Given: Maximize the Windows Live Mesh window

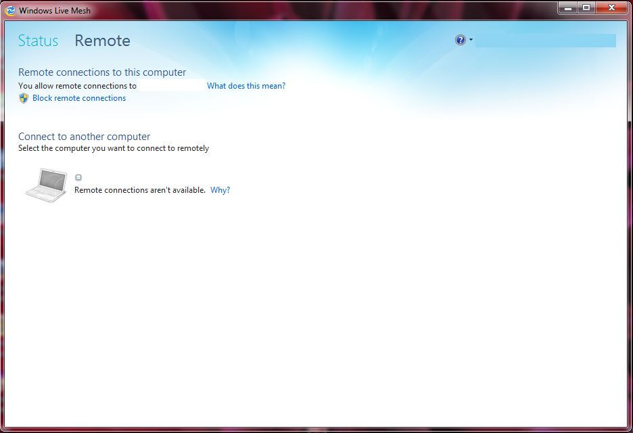Looking at the screenshot, I should [586, 7].
